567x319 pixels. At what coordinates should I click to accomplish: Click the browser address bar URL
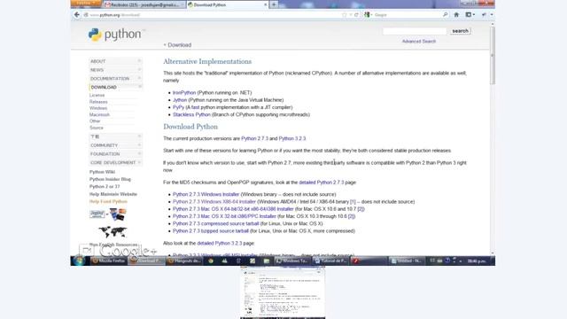(114, 15)
